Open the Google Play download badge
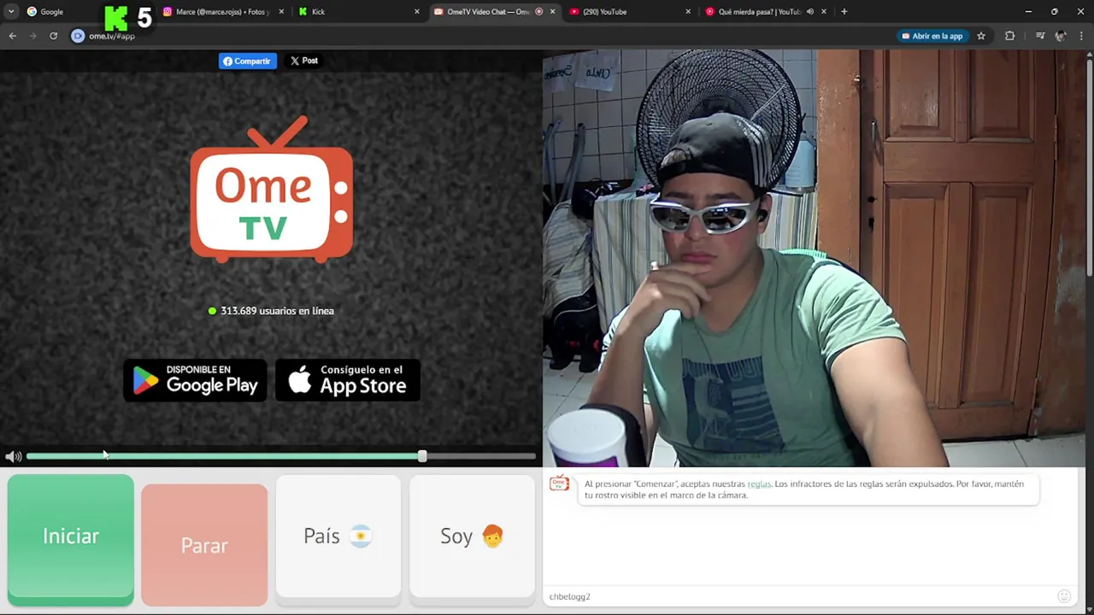This screenshot has height=615, width=1094. [x=195, y=380]
